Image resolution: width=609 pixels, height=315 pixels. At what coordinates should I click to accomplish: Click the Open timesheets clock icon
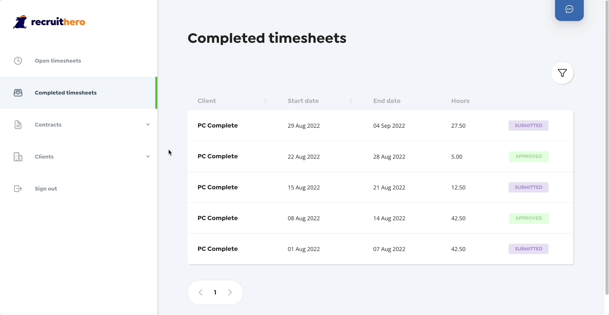point(18,61)
